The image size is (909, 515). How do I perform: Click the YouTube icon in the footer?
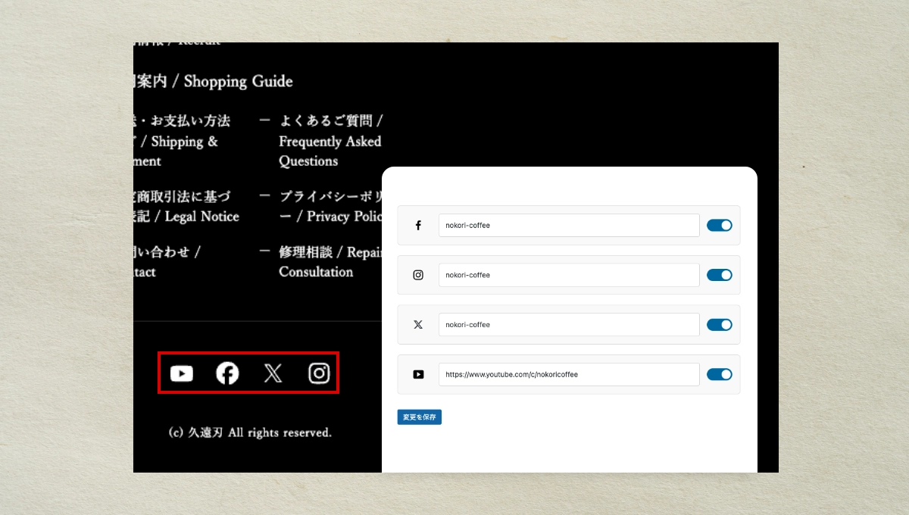pos(182,373)
